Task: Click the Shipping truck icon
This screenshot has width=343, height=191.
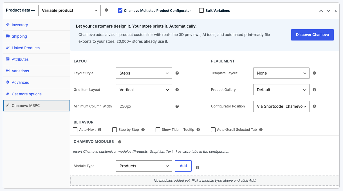Action: tap(8, 36)
